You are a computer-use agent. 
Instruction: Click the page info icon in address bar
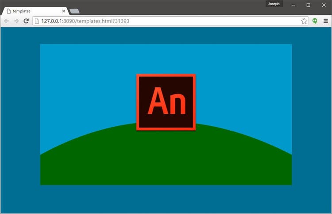(x=37, y=21)
